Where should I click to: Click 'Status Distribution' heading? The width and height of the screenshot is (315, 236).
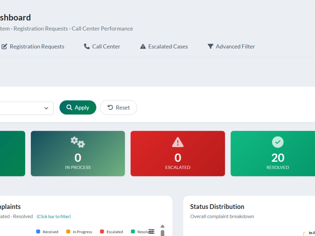(217, 207)
